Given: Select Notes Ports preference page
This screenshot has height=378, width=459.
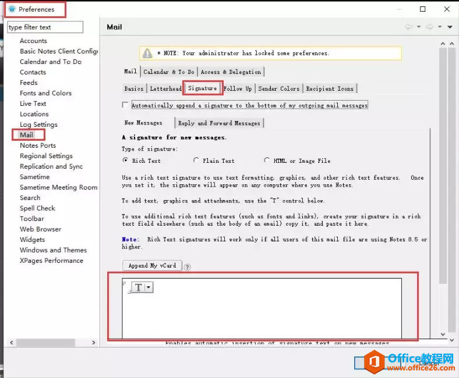Looking at the screenshot, I should pyautogui.click(x=38, y=145).
